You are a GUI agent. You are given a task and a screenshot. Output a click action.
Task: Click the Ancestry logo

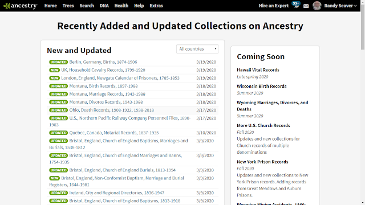click(20, 6)
